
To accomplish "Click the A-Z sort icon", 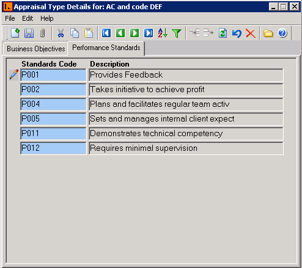I will [163, 33].
